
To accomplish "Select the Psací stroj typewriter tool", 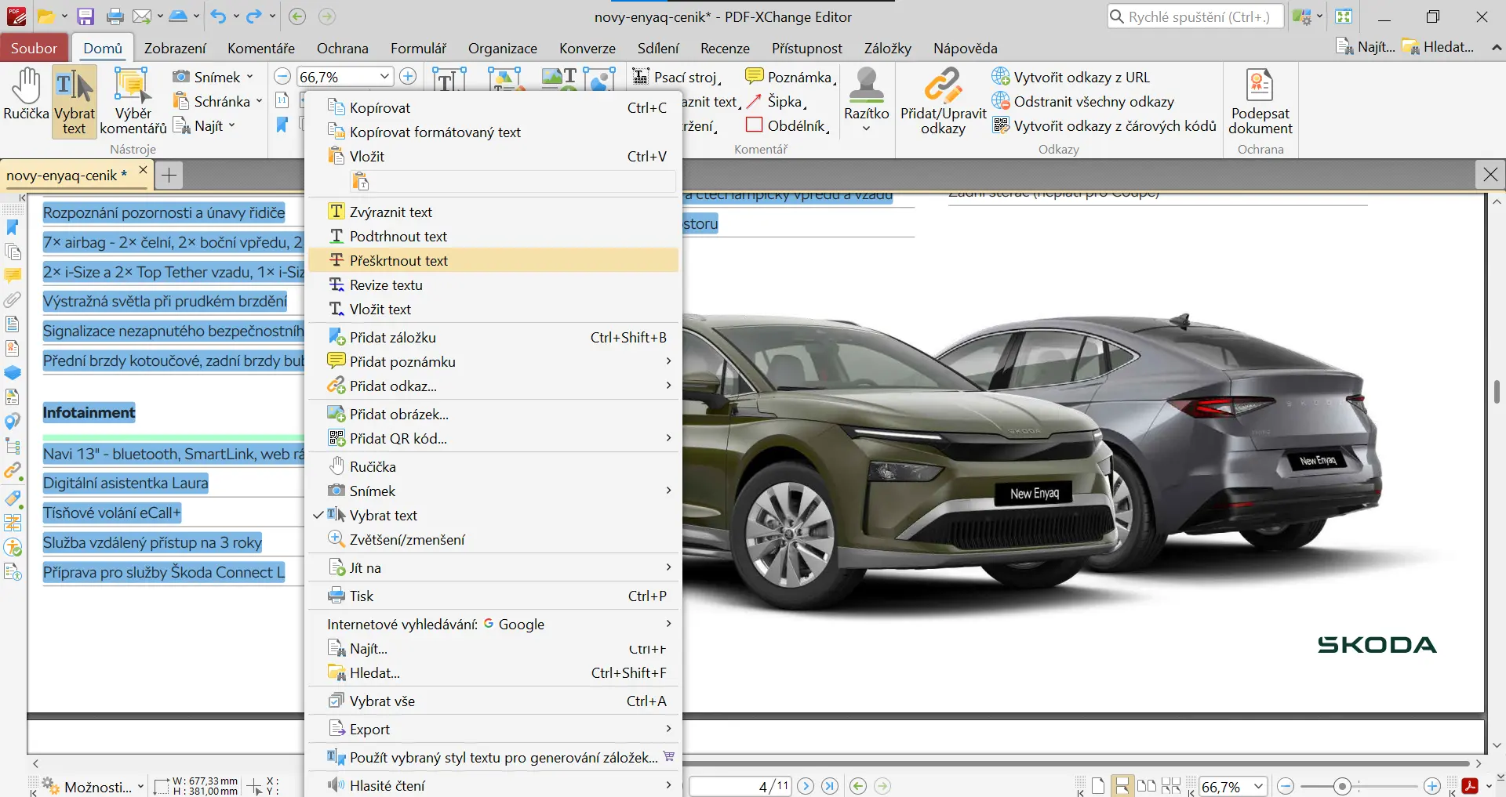I will (677, 77).
